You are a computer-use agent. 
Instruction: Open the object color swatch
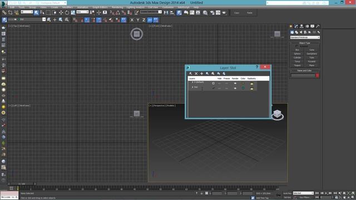318,76
